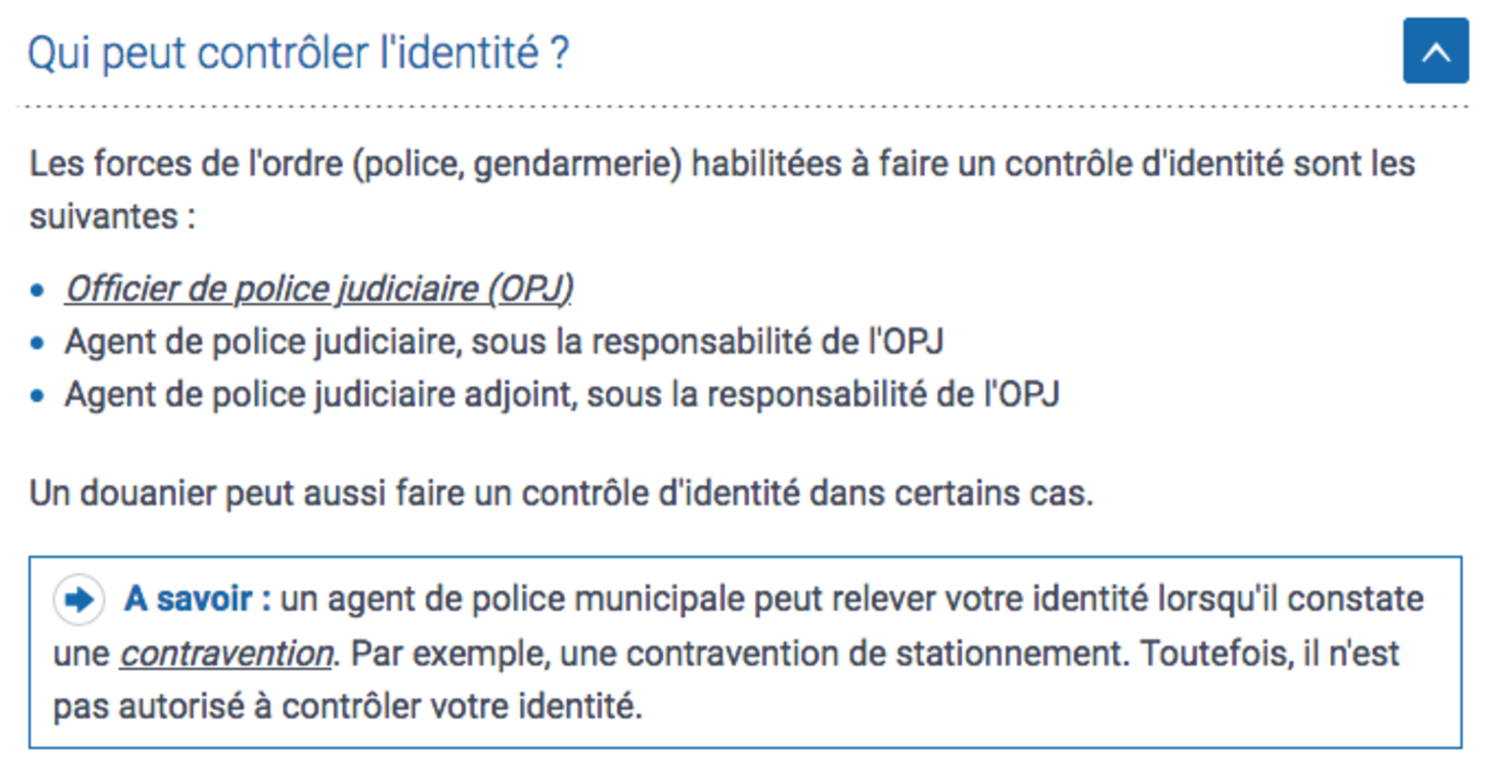Click the blue arrow icon beside "A savoir"
Image resolution: width=1489 pixels, height=782 pixels.
pyautogui.click(x=79, y=600)
